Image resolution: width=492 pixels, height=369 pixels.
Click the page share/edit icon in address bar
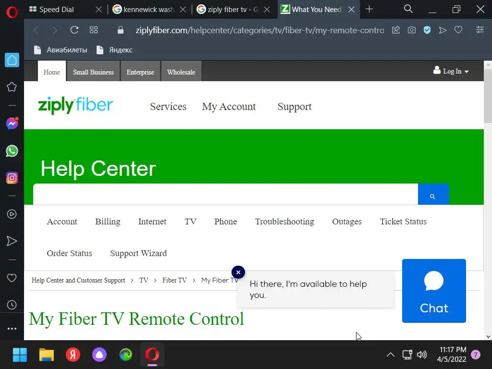(396, 30)
